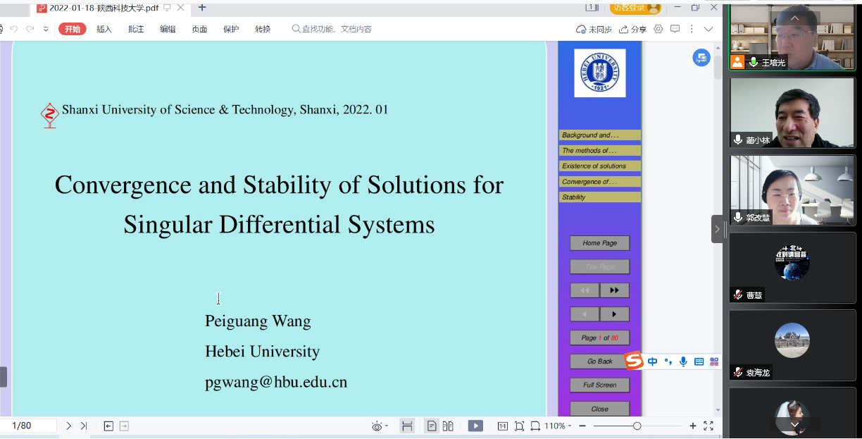Click the zoom slider handle
862x439 pixels.
pyautogui.click(x=637, y=426)
